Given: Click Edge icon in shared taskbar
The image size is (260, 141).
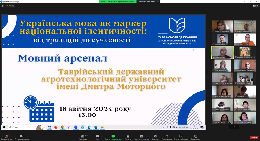Looking at the screenshot, I should click(x=89, y=127).
